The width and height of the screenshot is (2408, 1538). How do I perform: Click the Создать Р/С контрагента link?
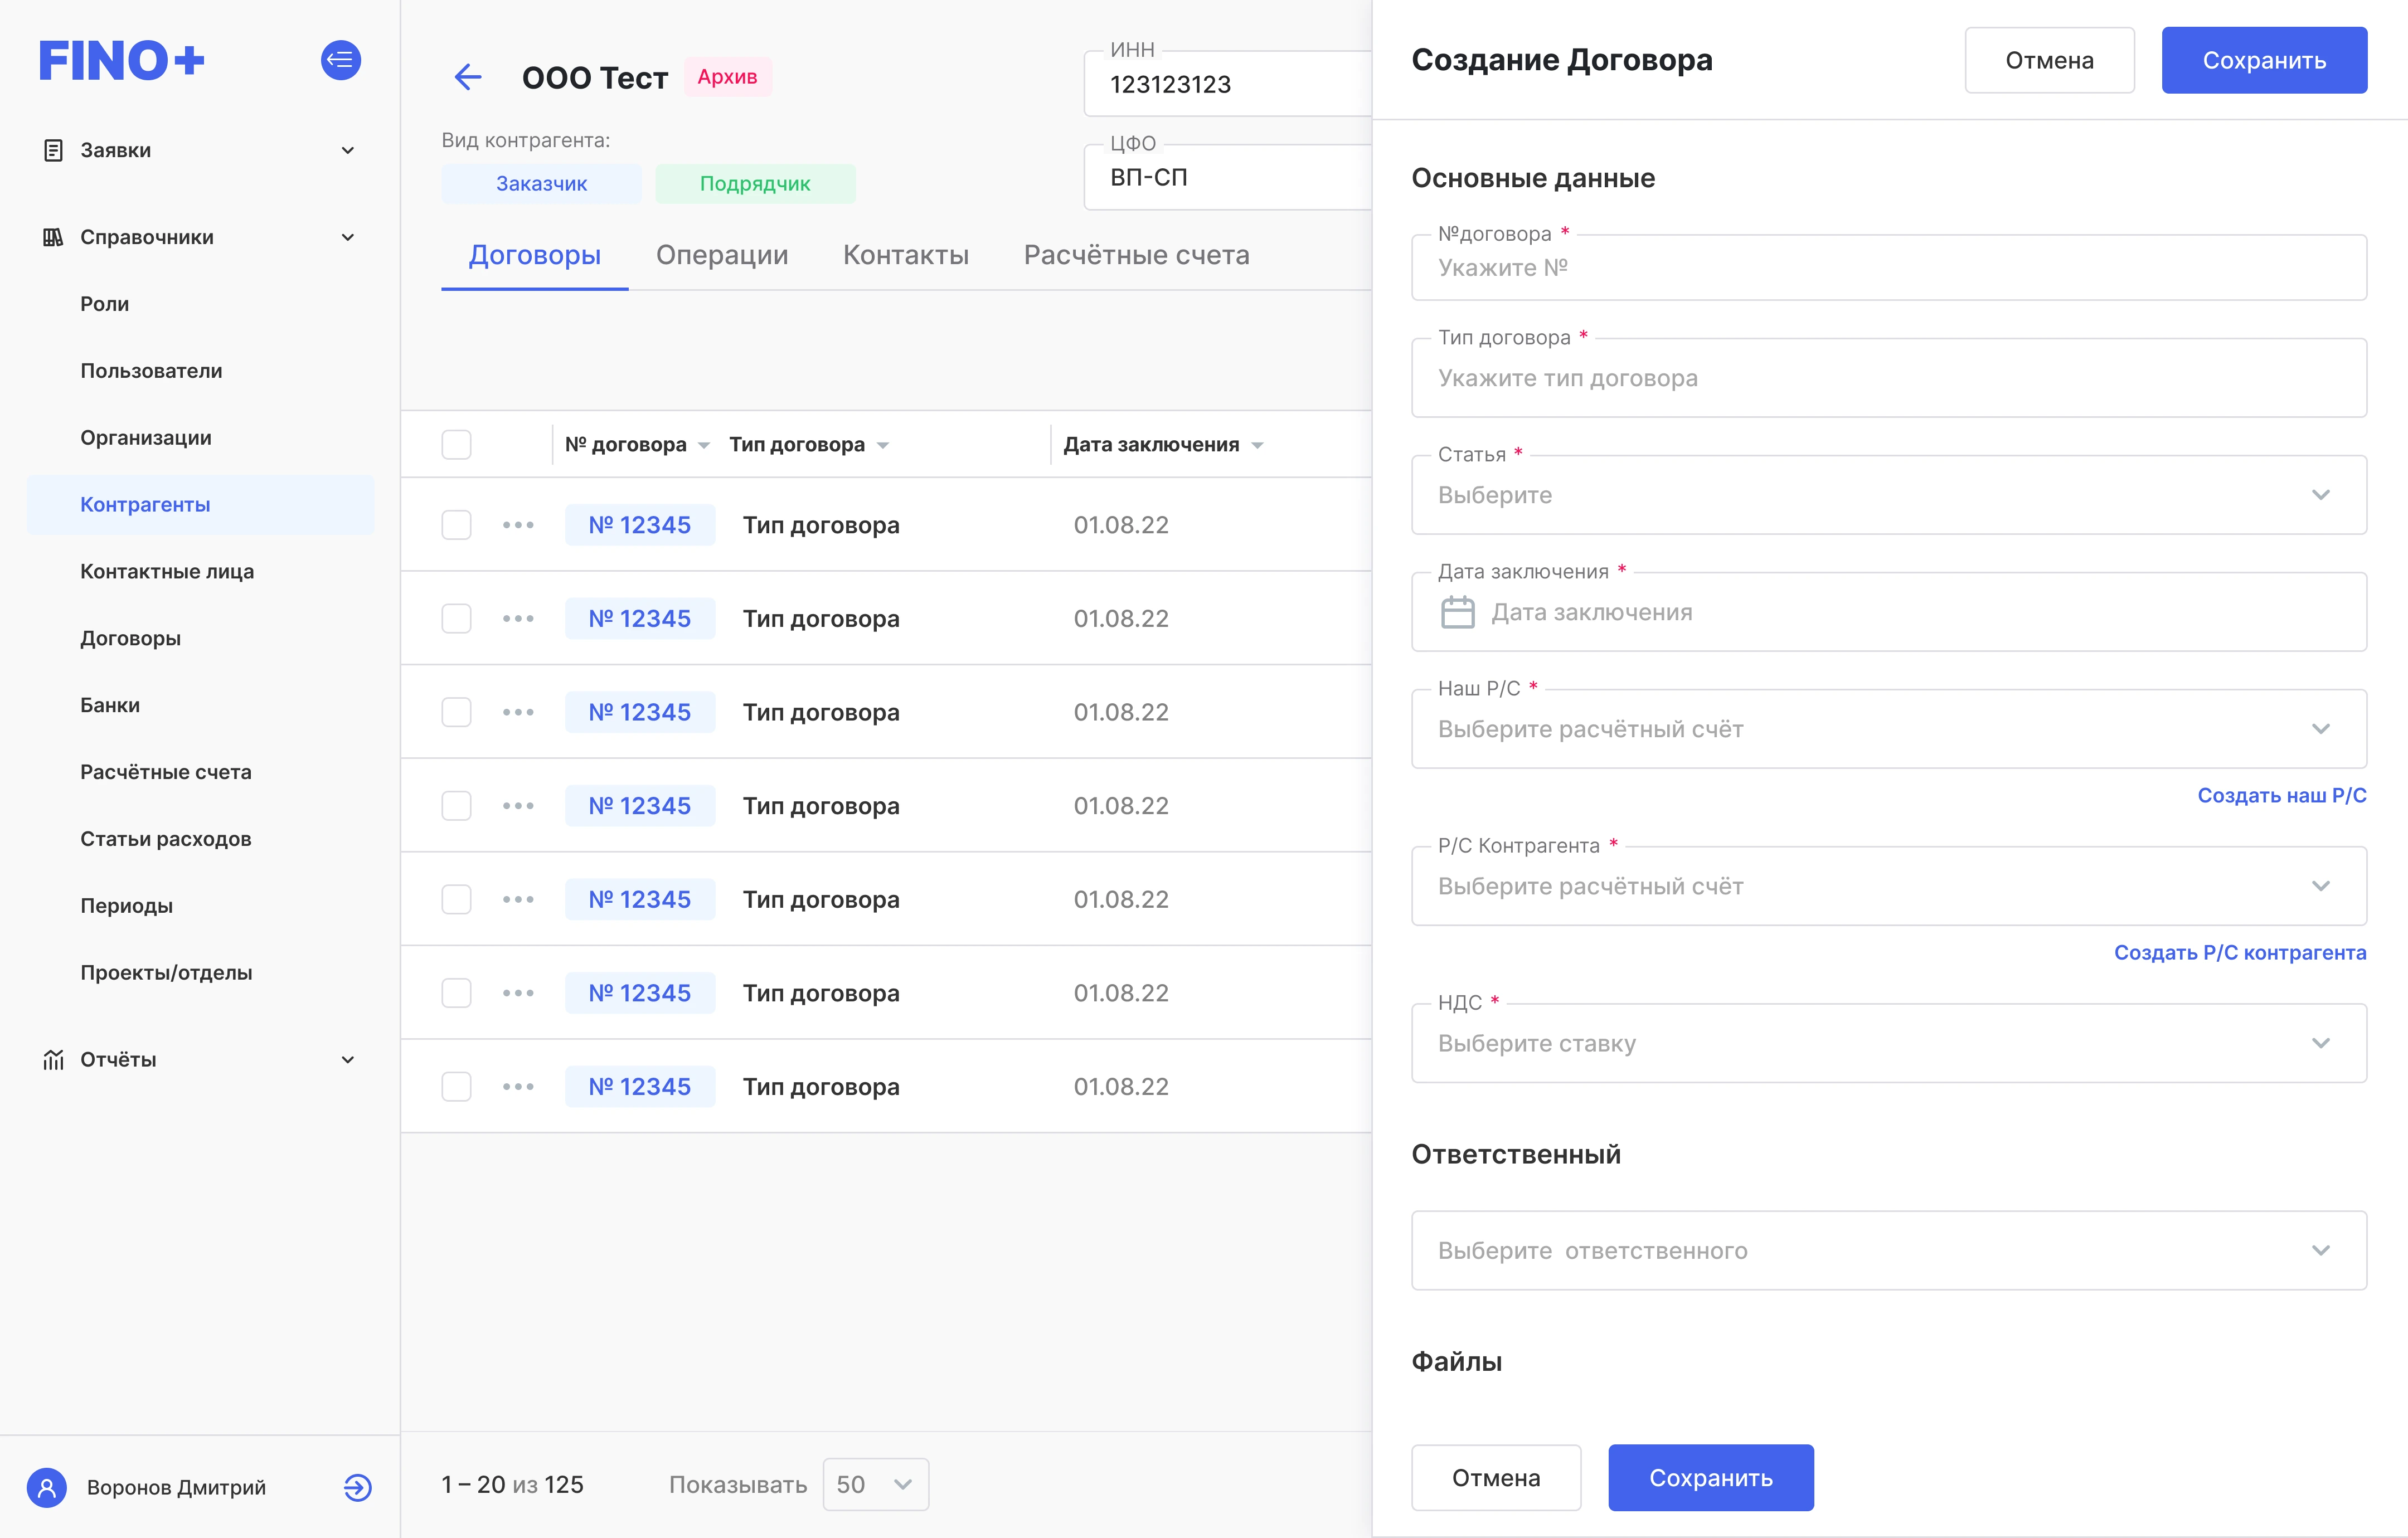click(2240, 952)
